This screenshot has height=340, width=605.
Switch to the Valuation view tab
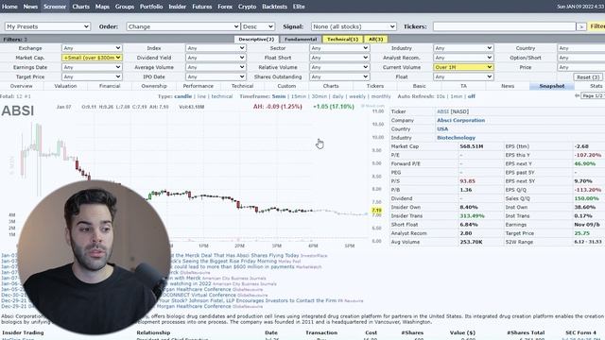[65, 86]
